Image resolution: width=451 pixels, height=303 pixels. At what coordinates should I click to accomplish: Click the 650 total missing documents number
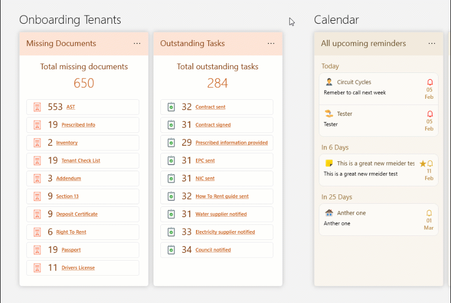pos(84,83)
